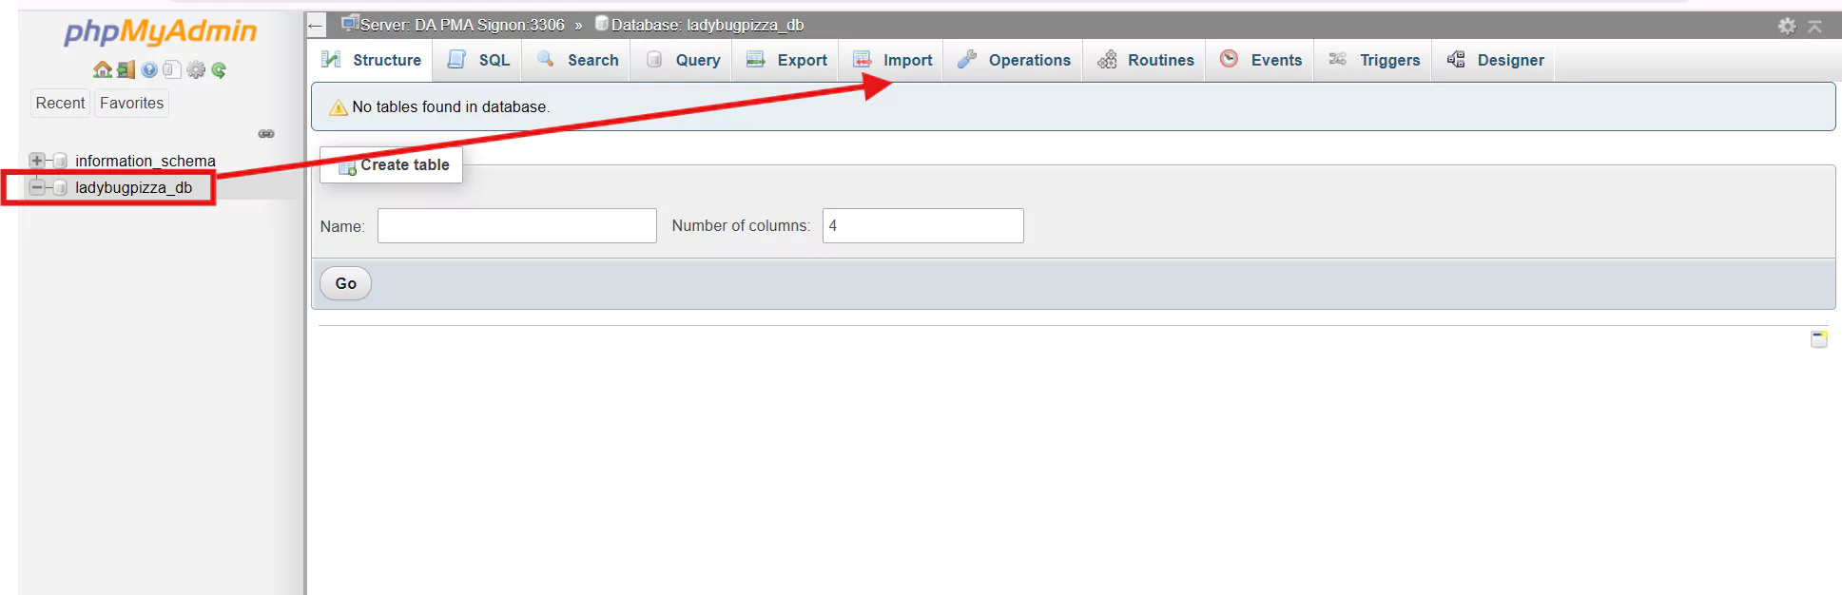Open the Query tab
The height and width of the screenshot is (595, 1842).
point(683,60)
